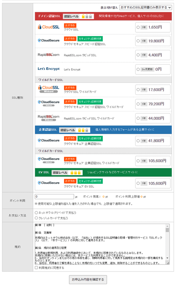
Task: Click the EV SSL header label
Action: 44,172
